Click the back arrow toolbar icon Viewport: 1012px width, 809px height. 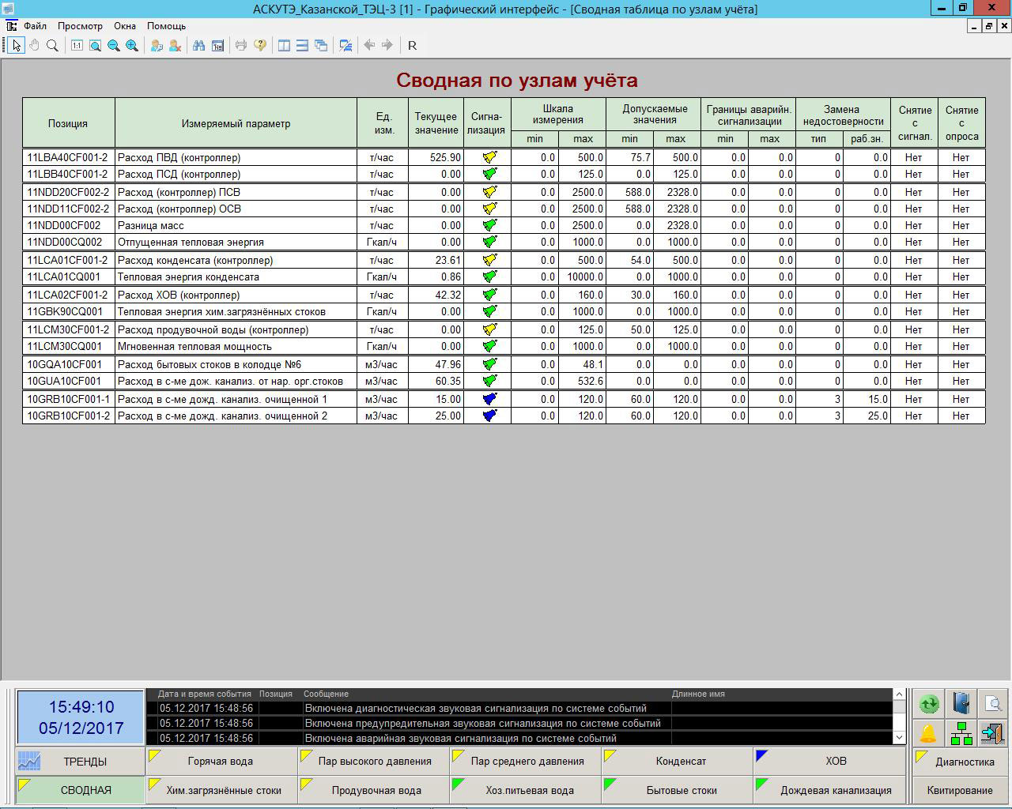click(369, 45)
